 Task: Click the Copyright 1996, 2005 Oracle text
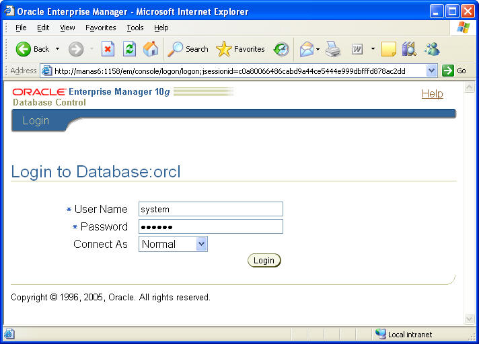[110, 297]
